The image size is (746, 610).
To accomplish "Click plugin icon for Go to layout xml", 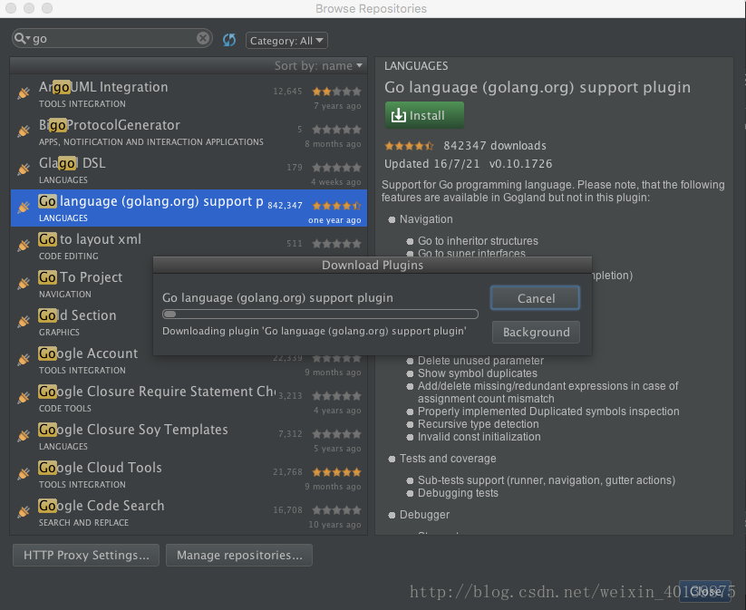I will point(24,246).
